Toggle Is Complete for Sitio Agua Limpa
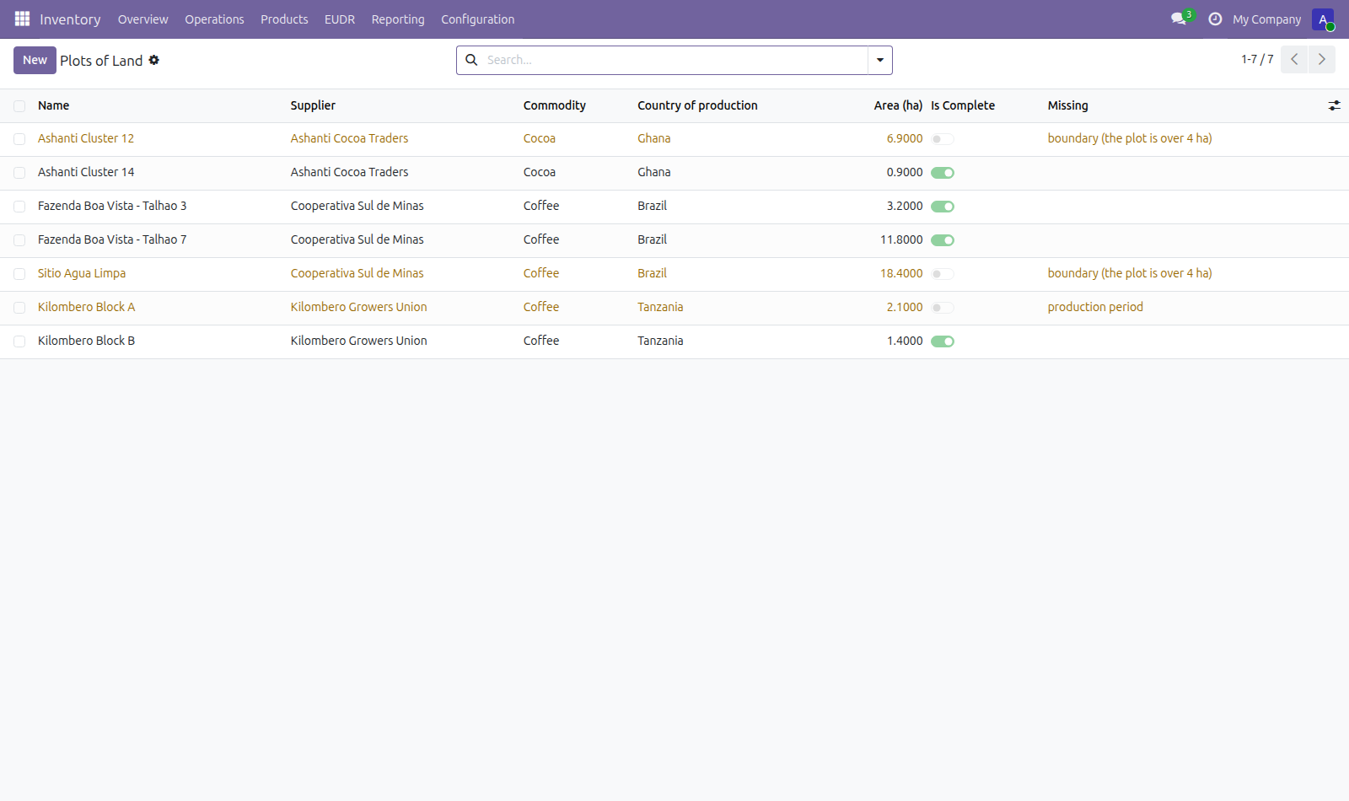Screen dimensions: 1349x801 pos(943,274)
